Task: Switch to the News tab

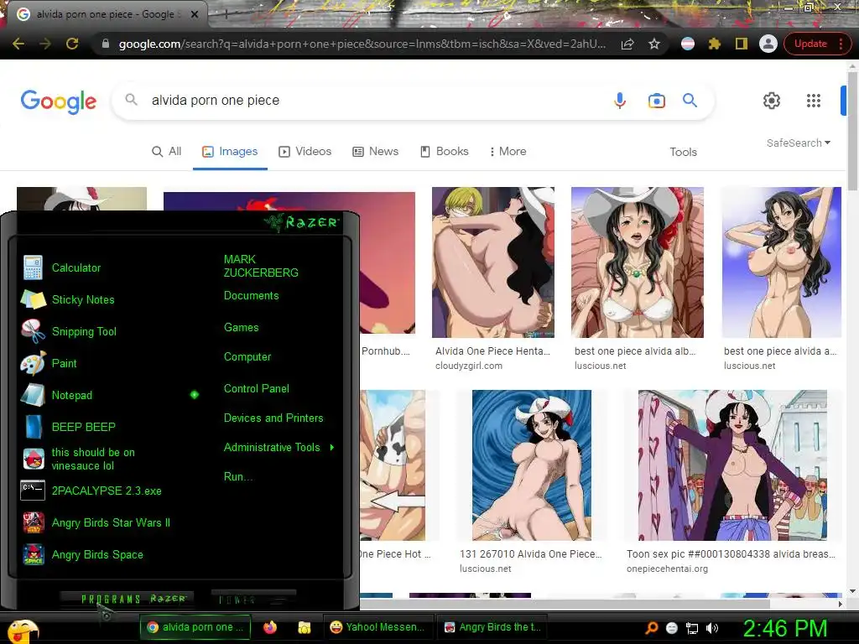Action: pyautogui.click(x=375, y=151)
